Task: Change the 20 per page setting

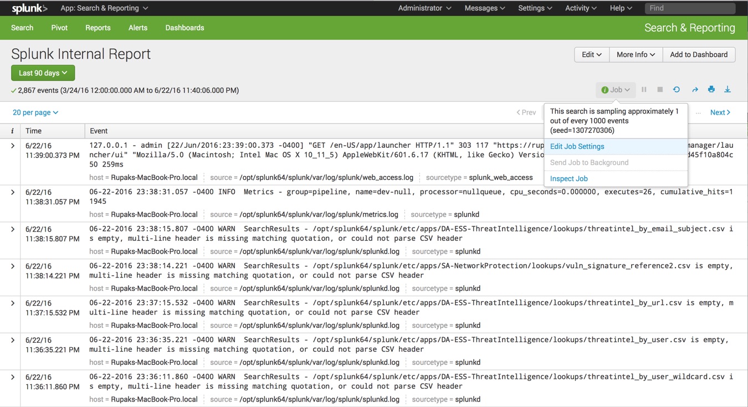Action: coord(35,112)
